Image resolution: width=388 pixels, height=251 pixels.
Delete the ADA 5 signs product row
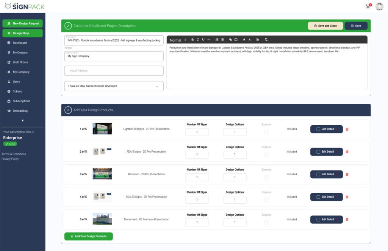point(347,152)
